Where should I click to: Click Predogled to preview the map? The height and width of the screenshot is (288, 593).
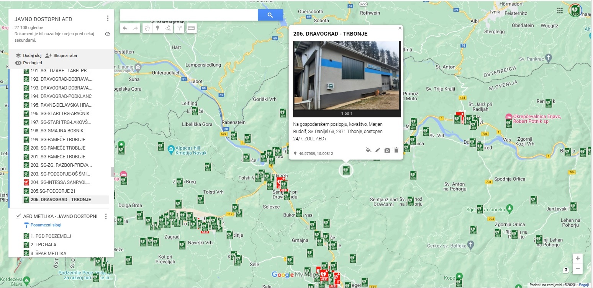tap(29, 63)
